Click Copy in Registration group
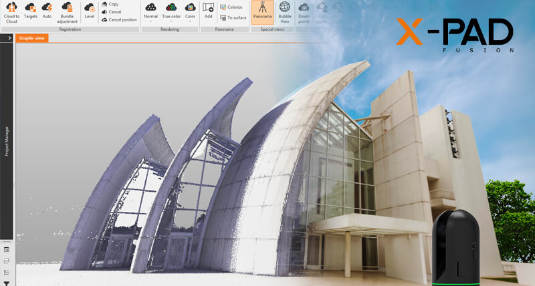 coord(110,4)
